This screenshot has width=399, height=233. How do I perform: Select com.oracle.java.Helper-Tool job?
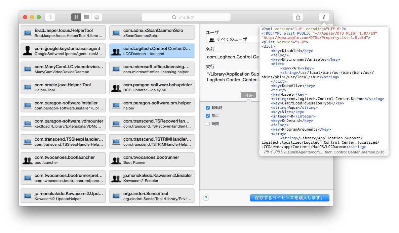[x=63, y=87]
